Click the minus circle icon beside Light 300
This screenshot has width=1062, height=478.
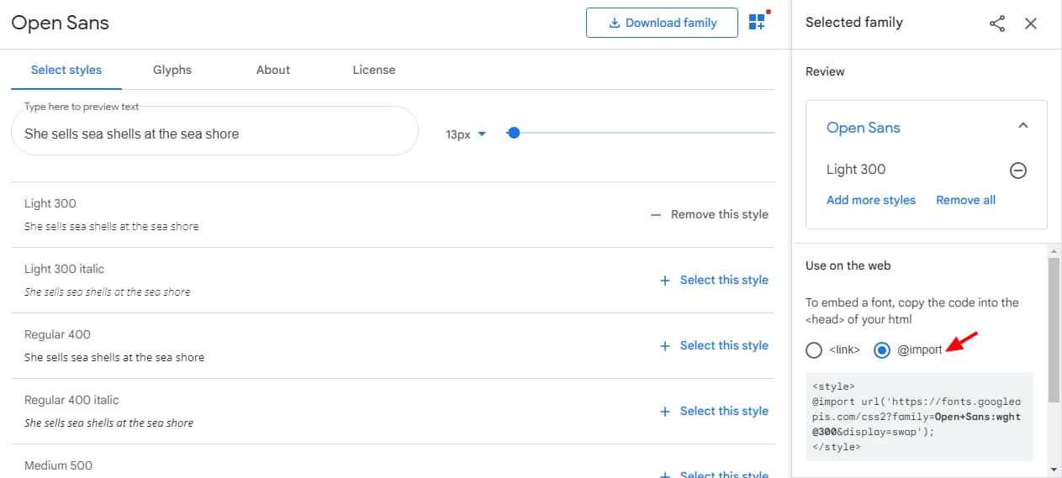click(x=1017, y=171)
